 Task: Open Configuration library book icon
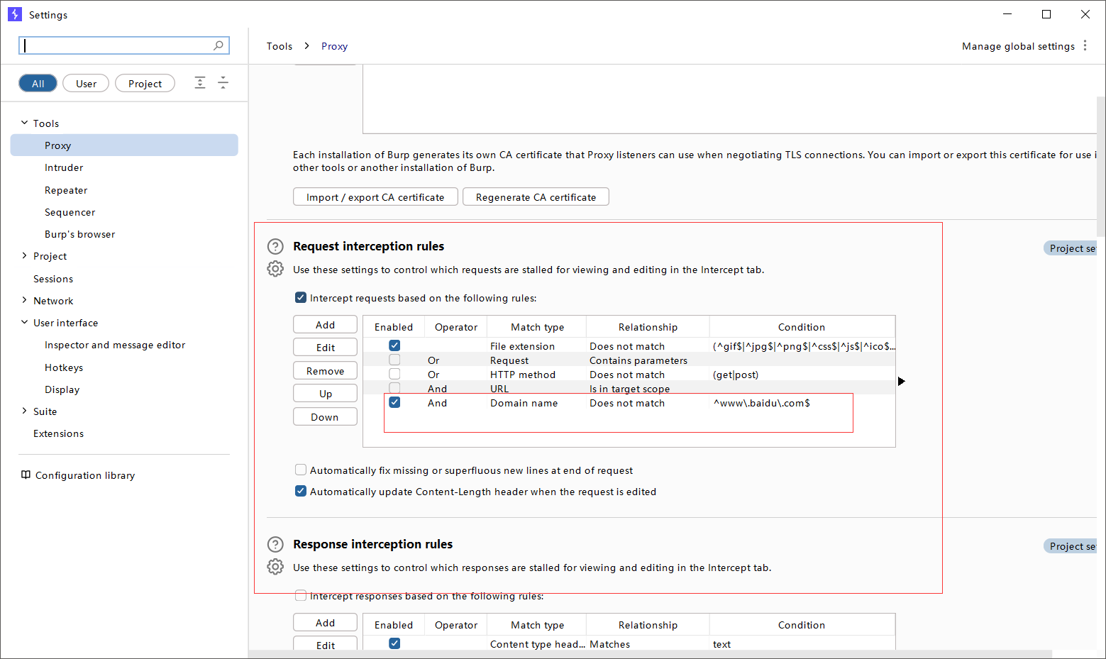click(x=26, y=475)
